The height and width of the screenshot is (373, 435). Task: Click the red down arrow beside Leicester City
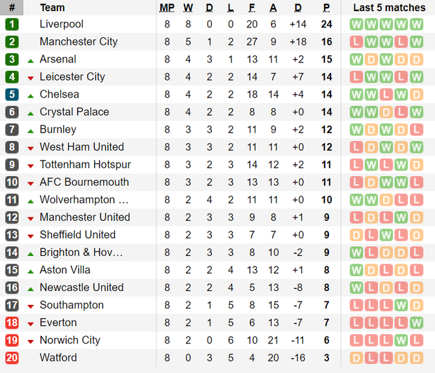[x=31, y=79]
